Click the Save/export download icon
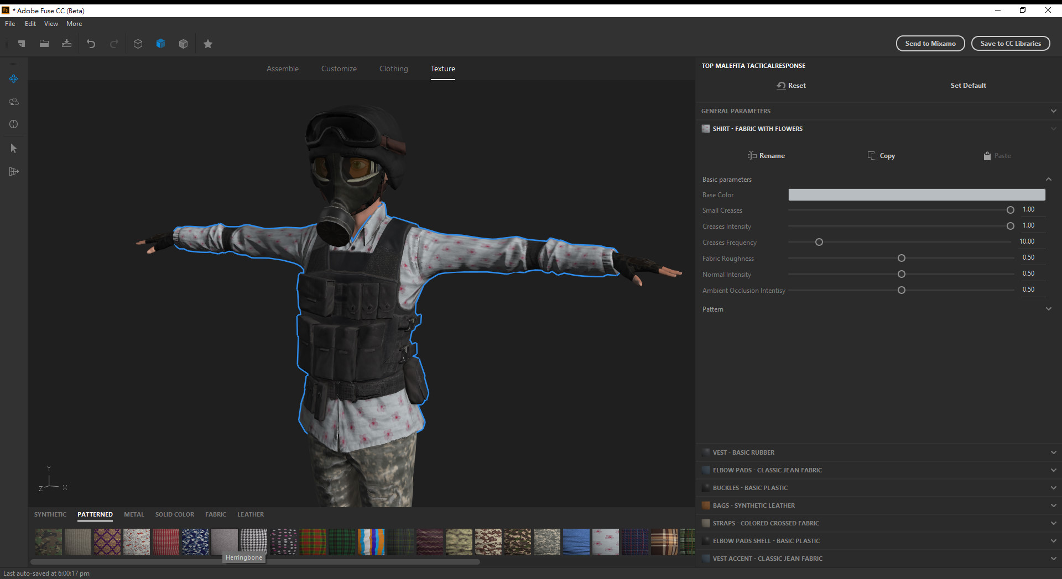The image size is (1062, 579). pyautogui.click(x=66, y=44)
